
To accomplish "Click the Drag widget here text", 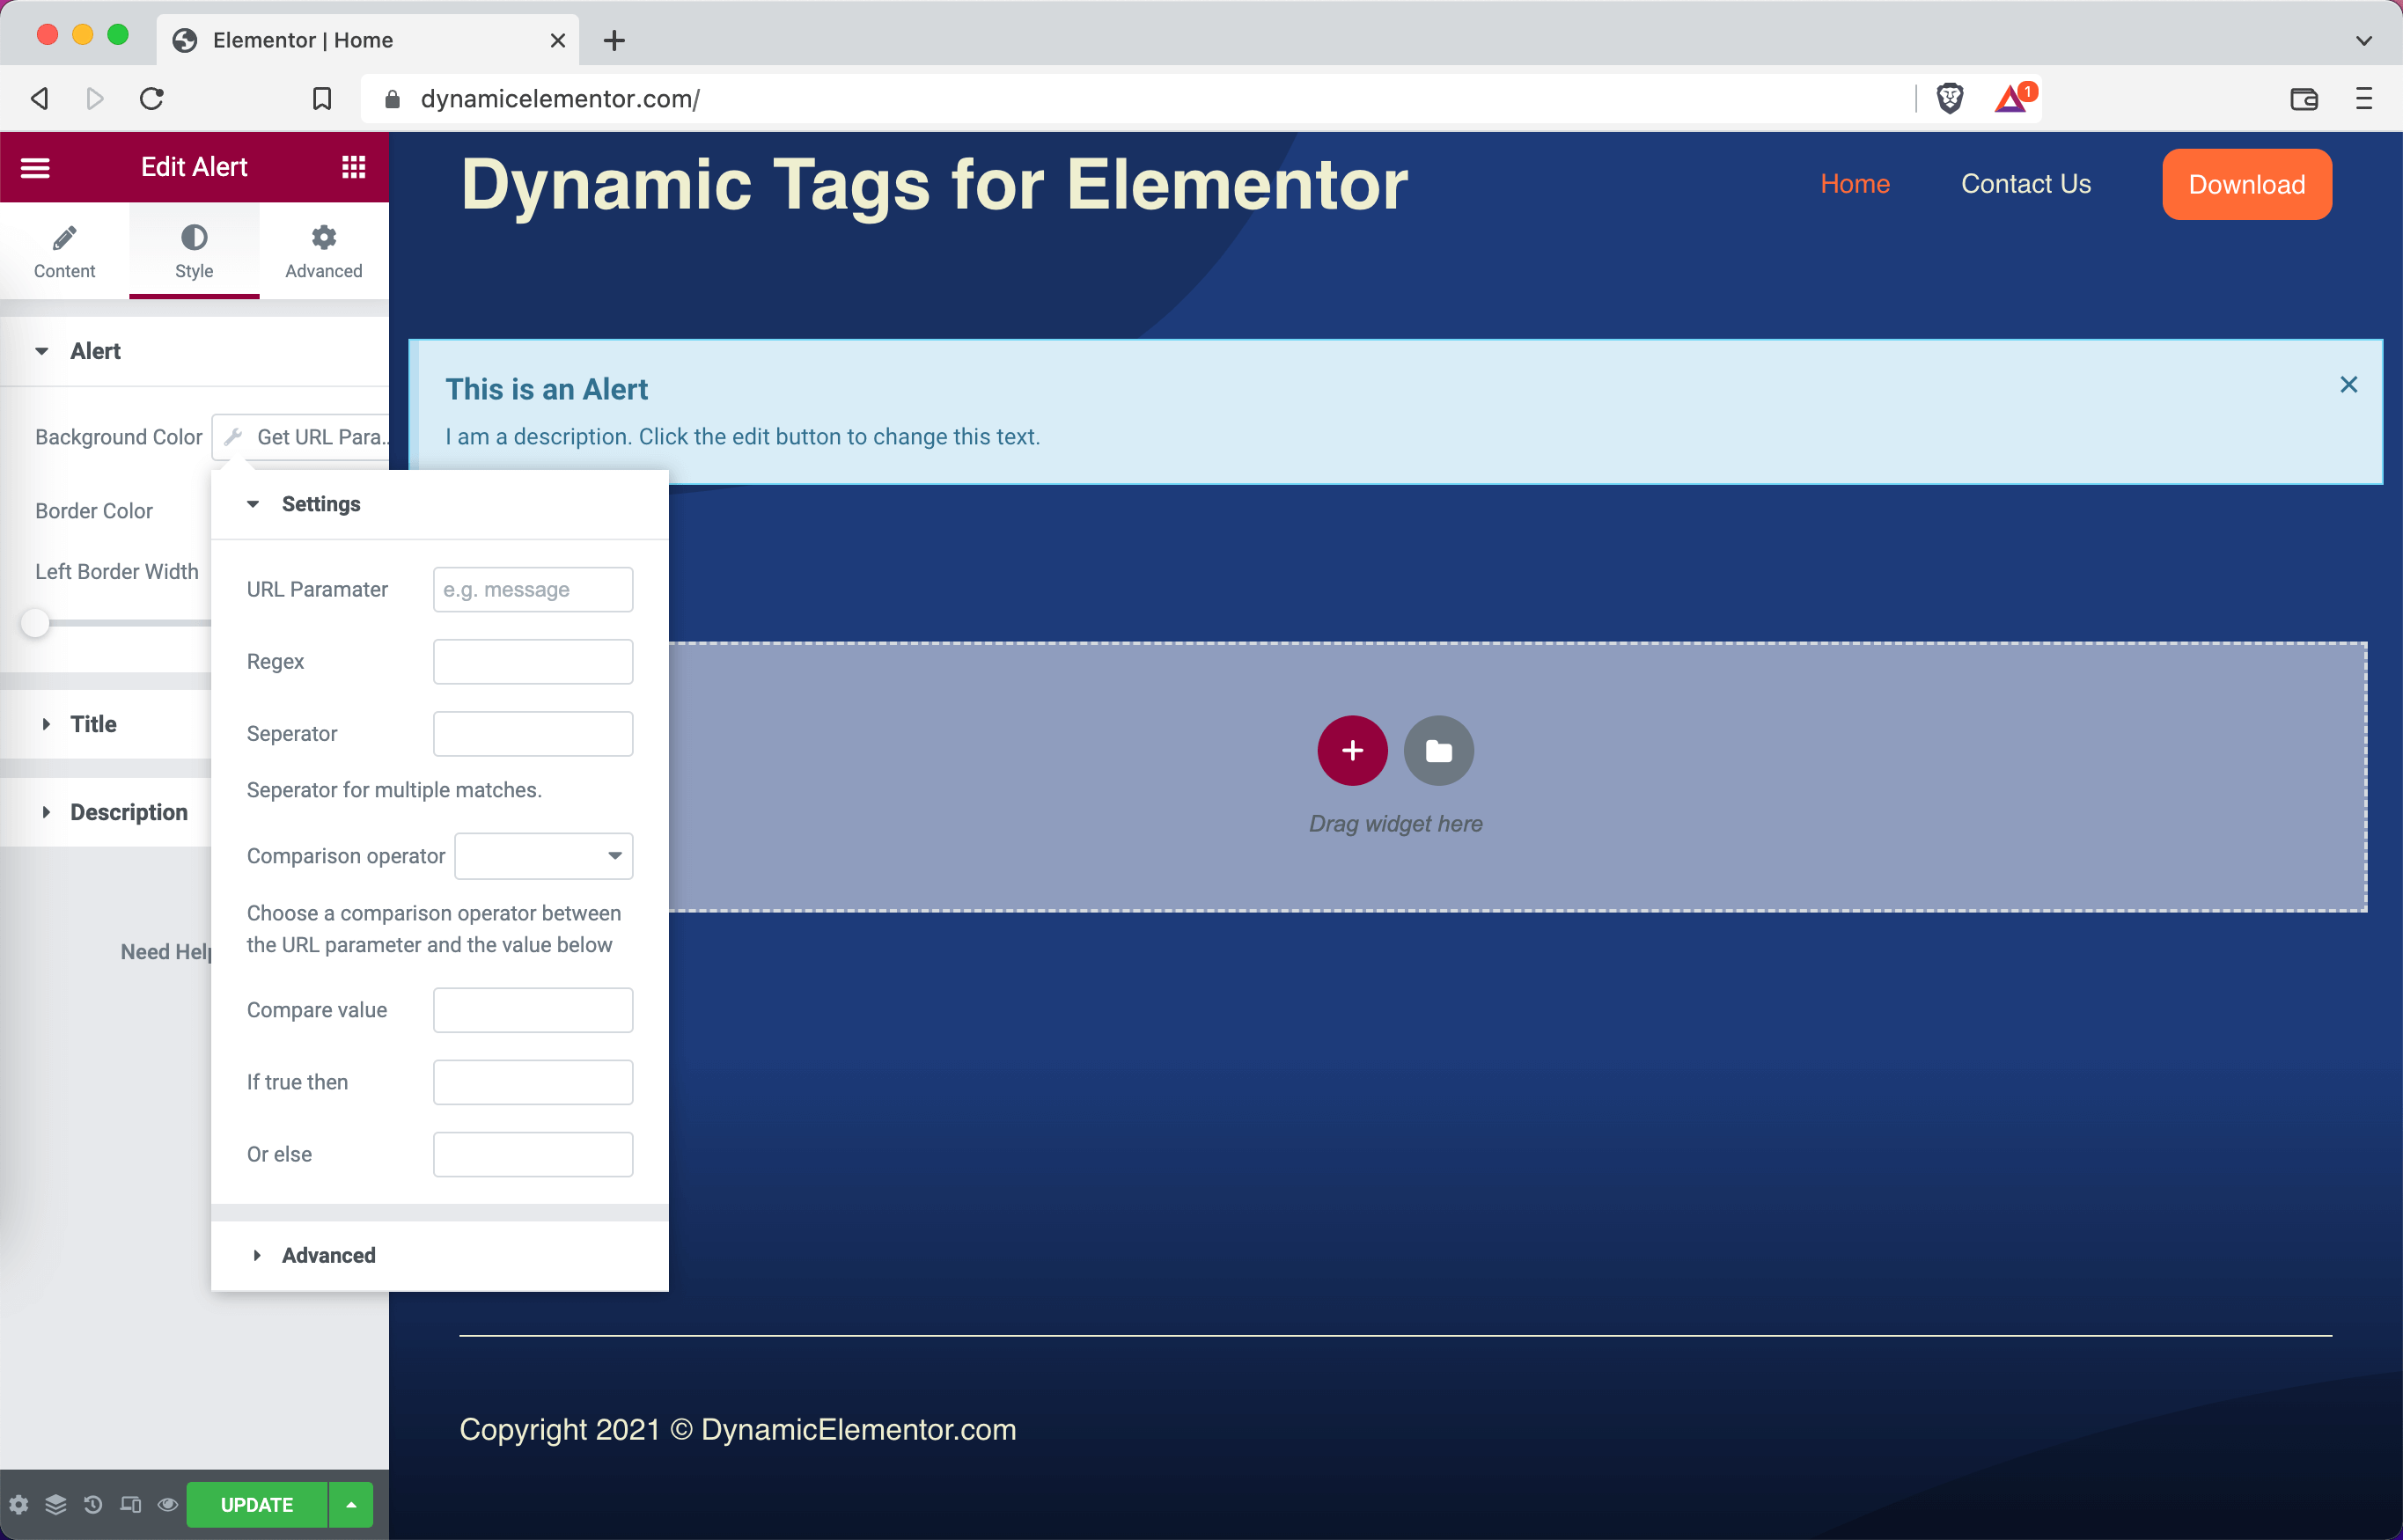I will [x=1396, y=824].
